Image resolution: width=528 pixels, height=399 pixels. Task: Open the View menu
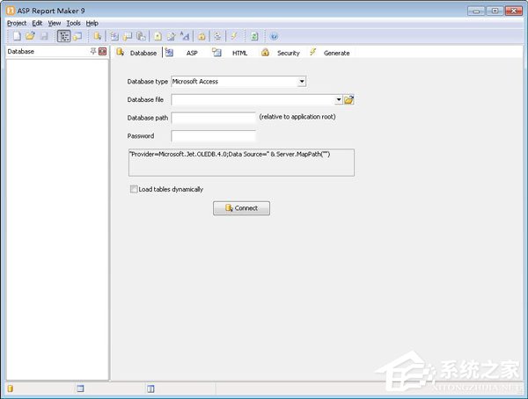55,23
